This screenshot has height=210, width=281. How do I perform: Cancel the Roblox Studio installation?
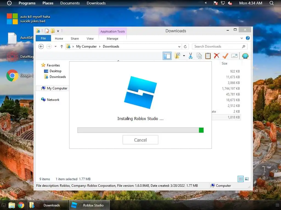point(140,140)
